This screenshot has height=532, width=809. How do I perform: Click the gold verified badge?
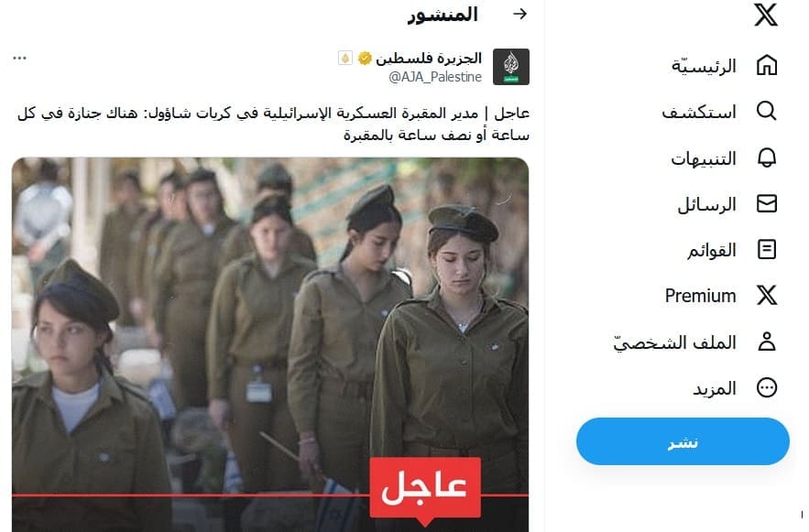[x=365, y=59]
